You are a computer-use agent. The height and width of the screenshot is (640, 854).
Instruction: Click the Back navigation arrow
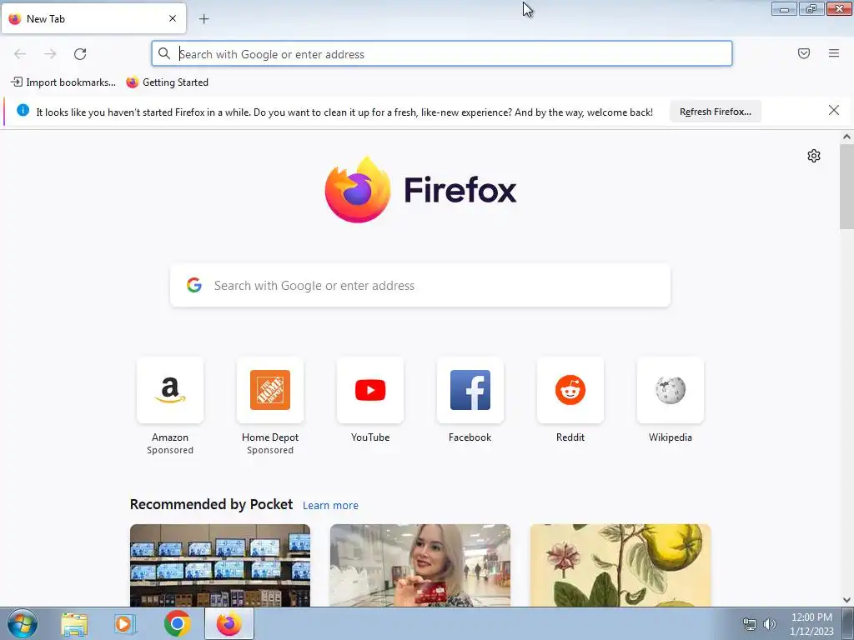tap(20, 54)
